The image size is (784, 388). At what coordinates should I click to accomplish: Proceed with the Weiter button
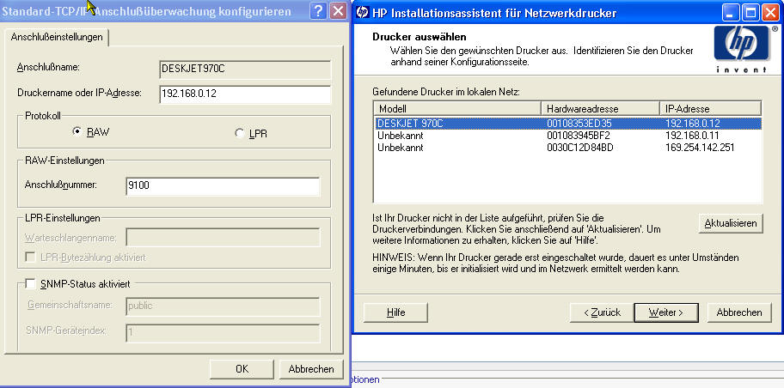[666, 312]
